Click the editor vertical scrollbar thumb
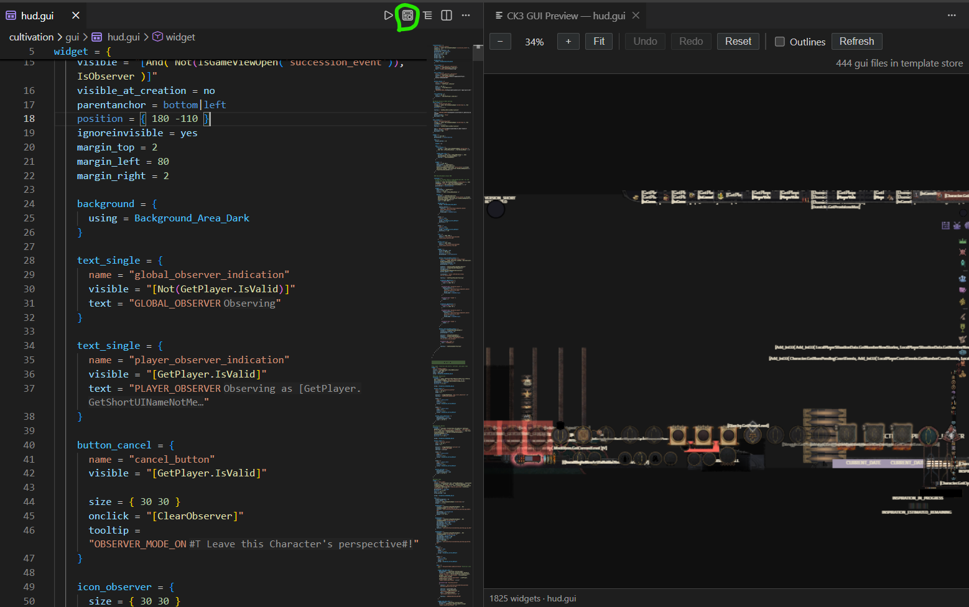This screenshot has width=969, height=607. tap(478, 52)
